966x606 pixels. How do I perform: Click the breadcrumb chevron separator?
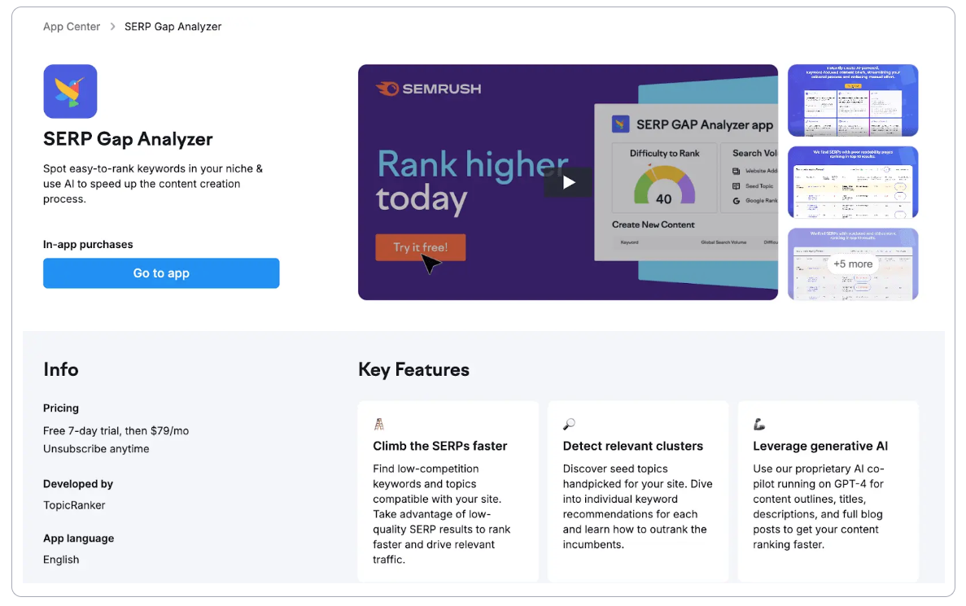coord(112,26)
